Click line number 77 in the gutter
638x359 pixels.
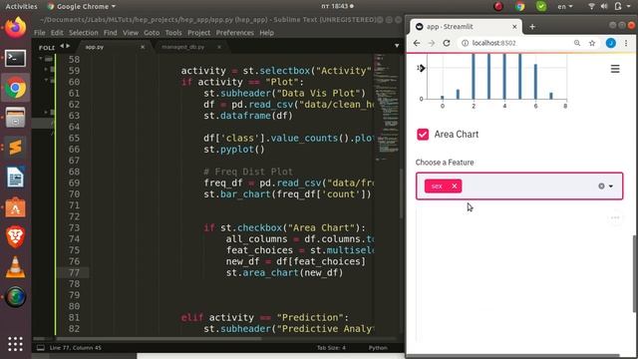(x=74, y=272)
